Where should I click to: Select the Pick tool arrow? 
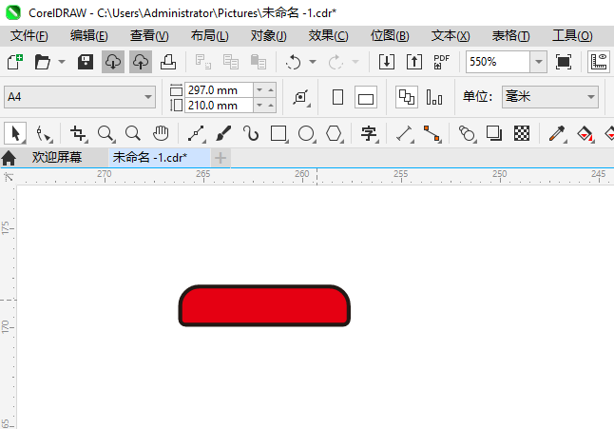pos(15,133)
